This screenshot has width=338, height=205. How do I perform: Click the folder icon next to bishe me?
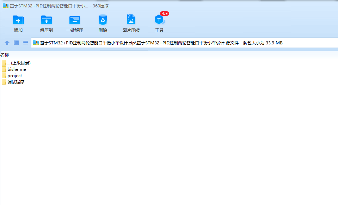[4, 69]
